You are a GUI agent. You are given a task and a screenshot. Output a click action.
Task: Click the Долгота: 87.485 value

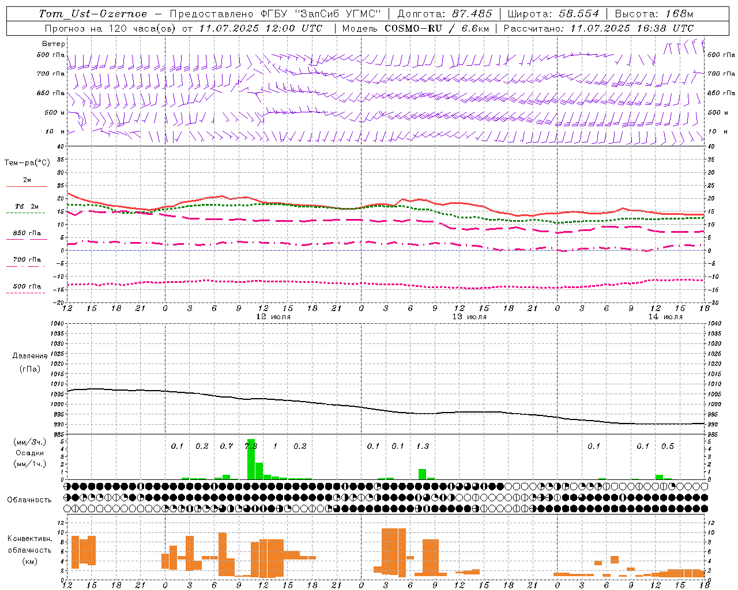[445, 14]
